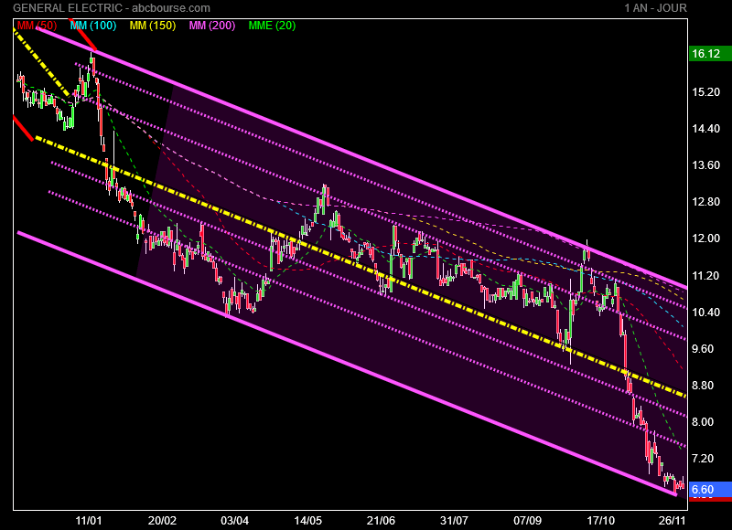Click the 14/05 date axis label

click(308, 521)
